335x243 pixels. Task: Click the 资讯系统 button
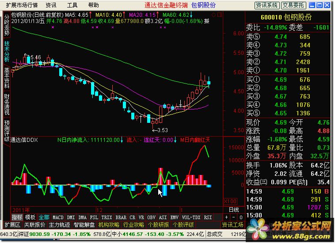pos(267,5)
